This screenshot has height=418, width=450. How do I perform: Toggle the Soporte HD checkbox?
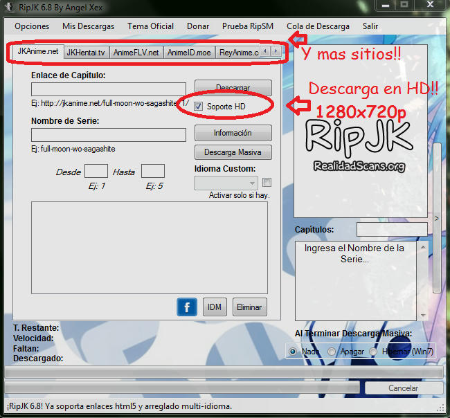pyautogui.click(x=198, y=107)
